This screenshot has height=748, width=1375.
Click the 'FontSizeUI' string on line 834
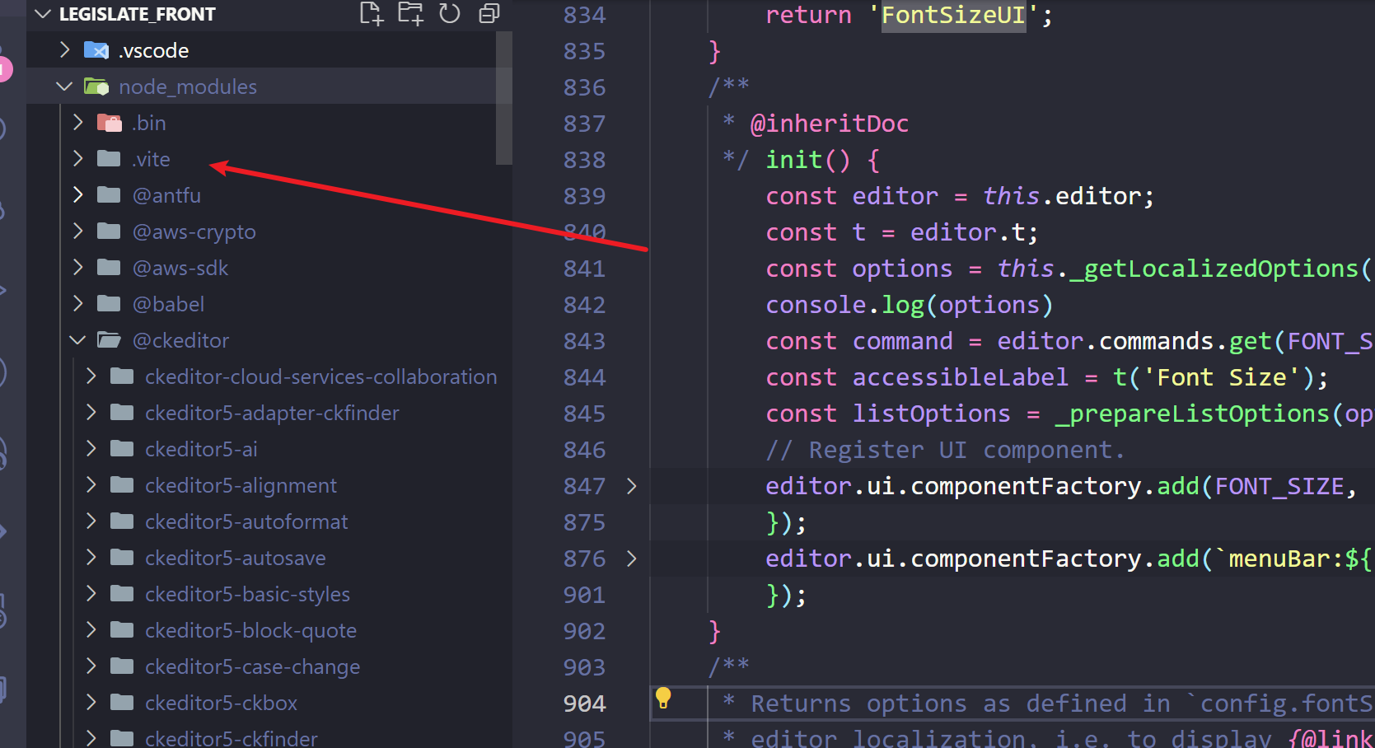click(953, 15)
